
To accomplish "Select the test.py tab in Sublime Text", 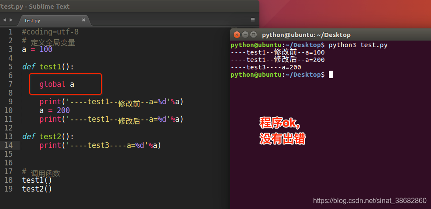I will click(x=54, y=21).
